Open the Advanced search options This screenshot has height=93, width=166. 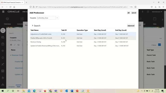[131, 26]
